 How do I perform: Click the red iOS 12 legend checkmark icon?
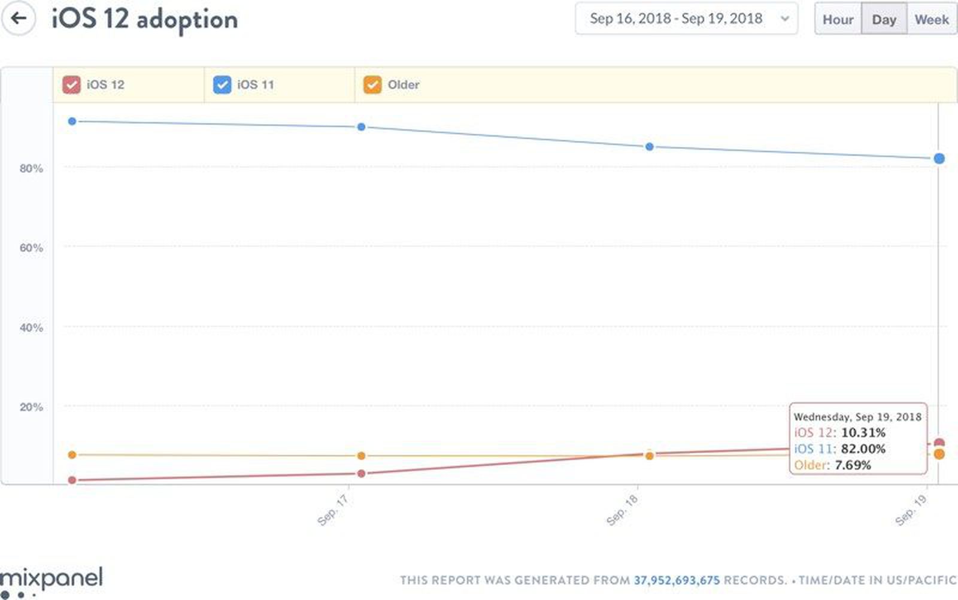[x=72, y=84]
